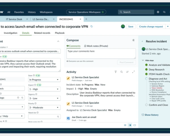Switch to Investigation tab

pyautogui.click(x=10, y=33)
